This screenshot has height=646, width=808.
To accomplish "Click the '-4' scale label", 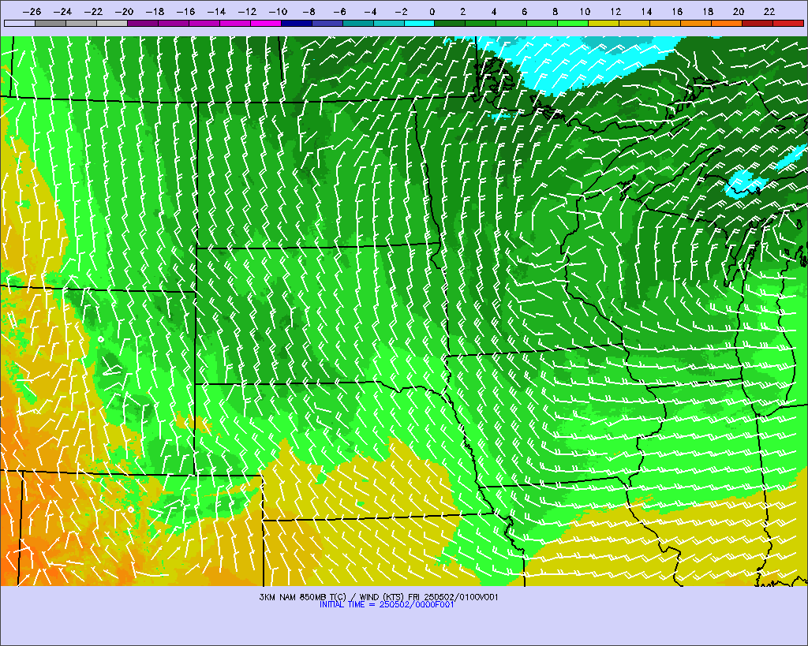I will [x=371, y=12].
